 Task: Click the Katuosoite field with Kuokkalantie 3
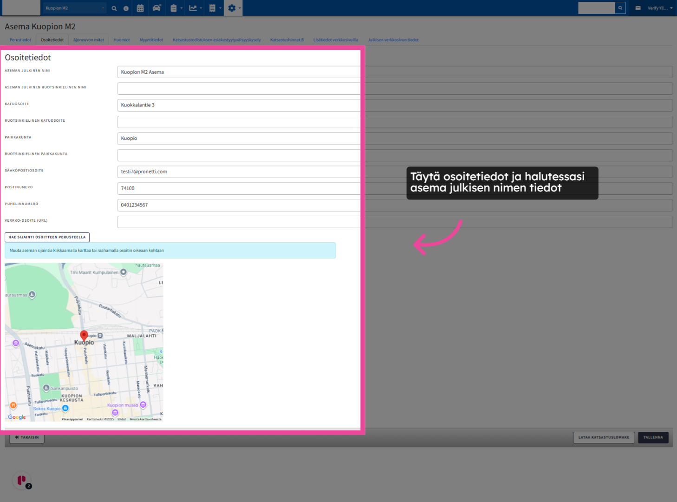[x=395, y=105]
